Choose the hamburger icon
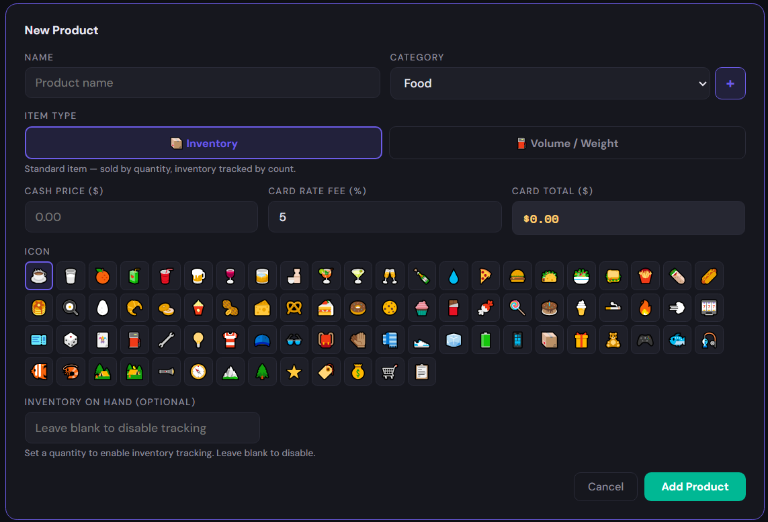 [517, 276]
